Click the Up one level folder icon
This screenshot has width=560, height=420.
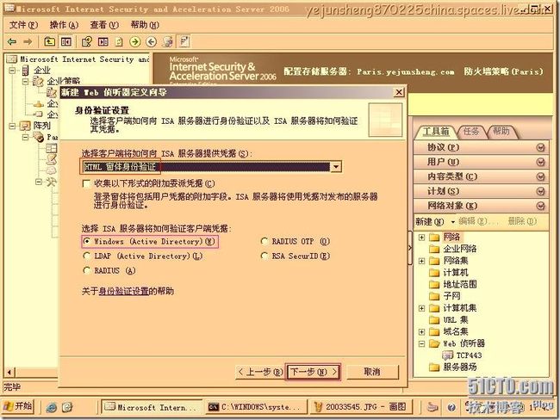pos(49,42)
